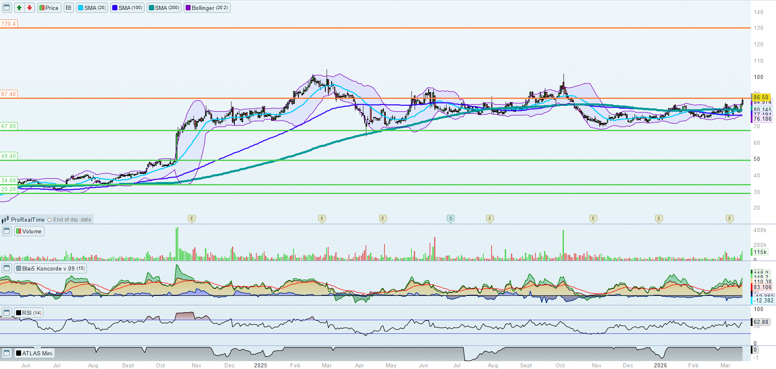Click the RSI panel window icon
The width and height of the screenshot is (776, 369).
coord(7,313)
